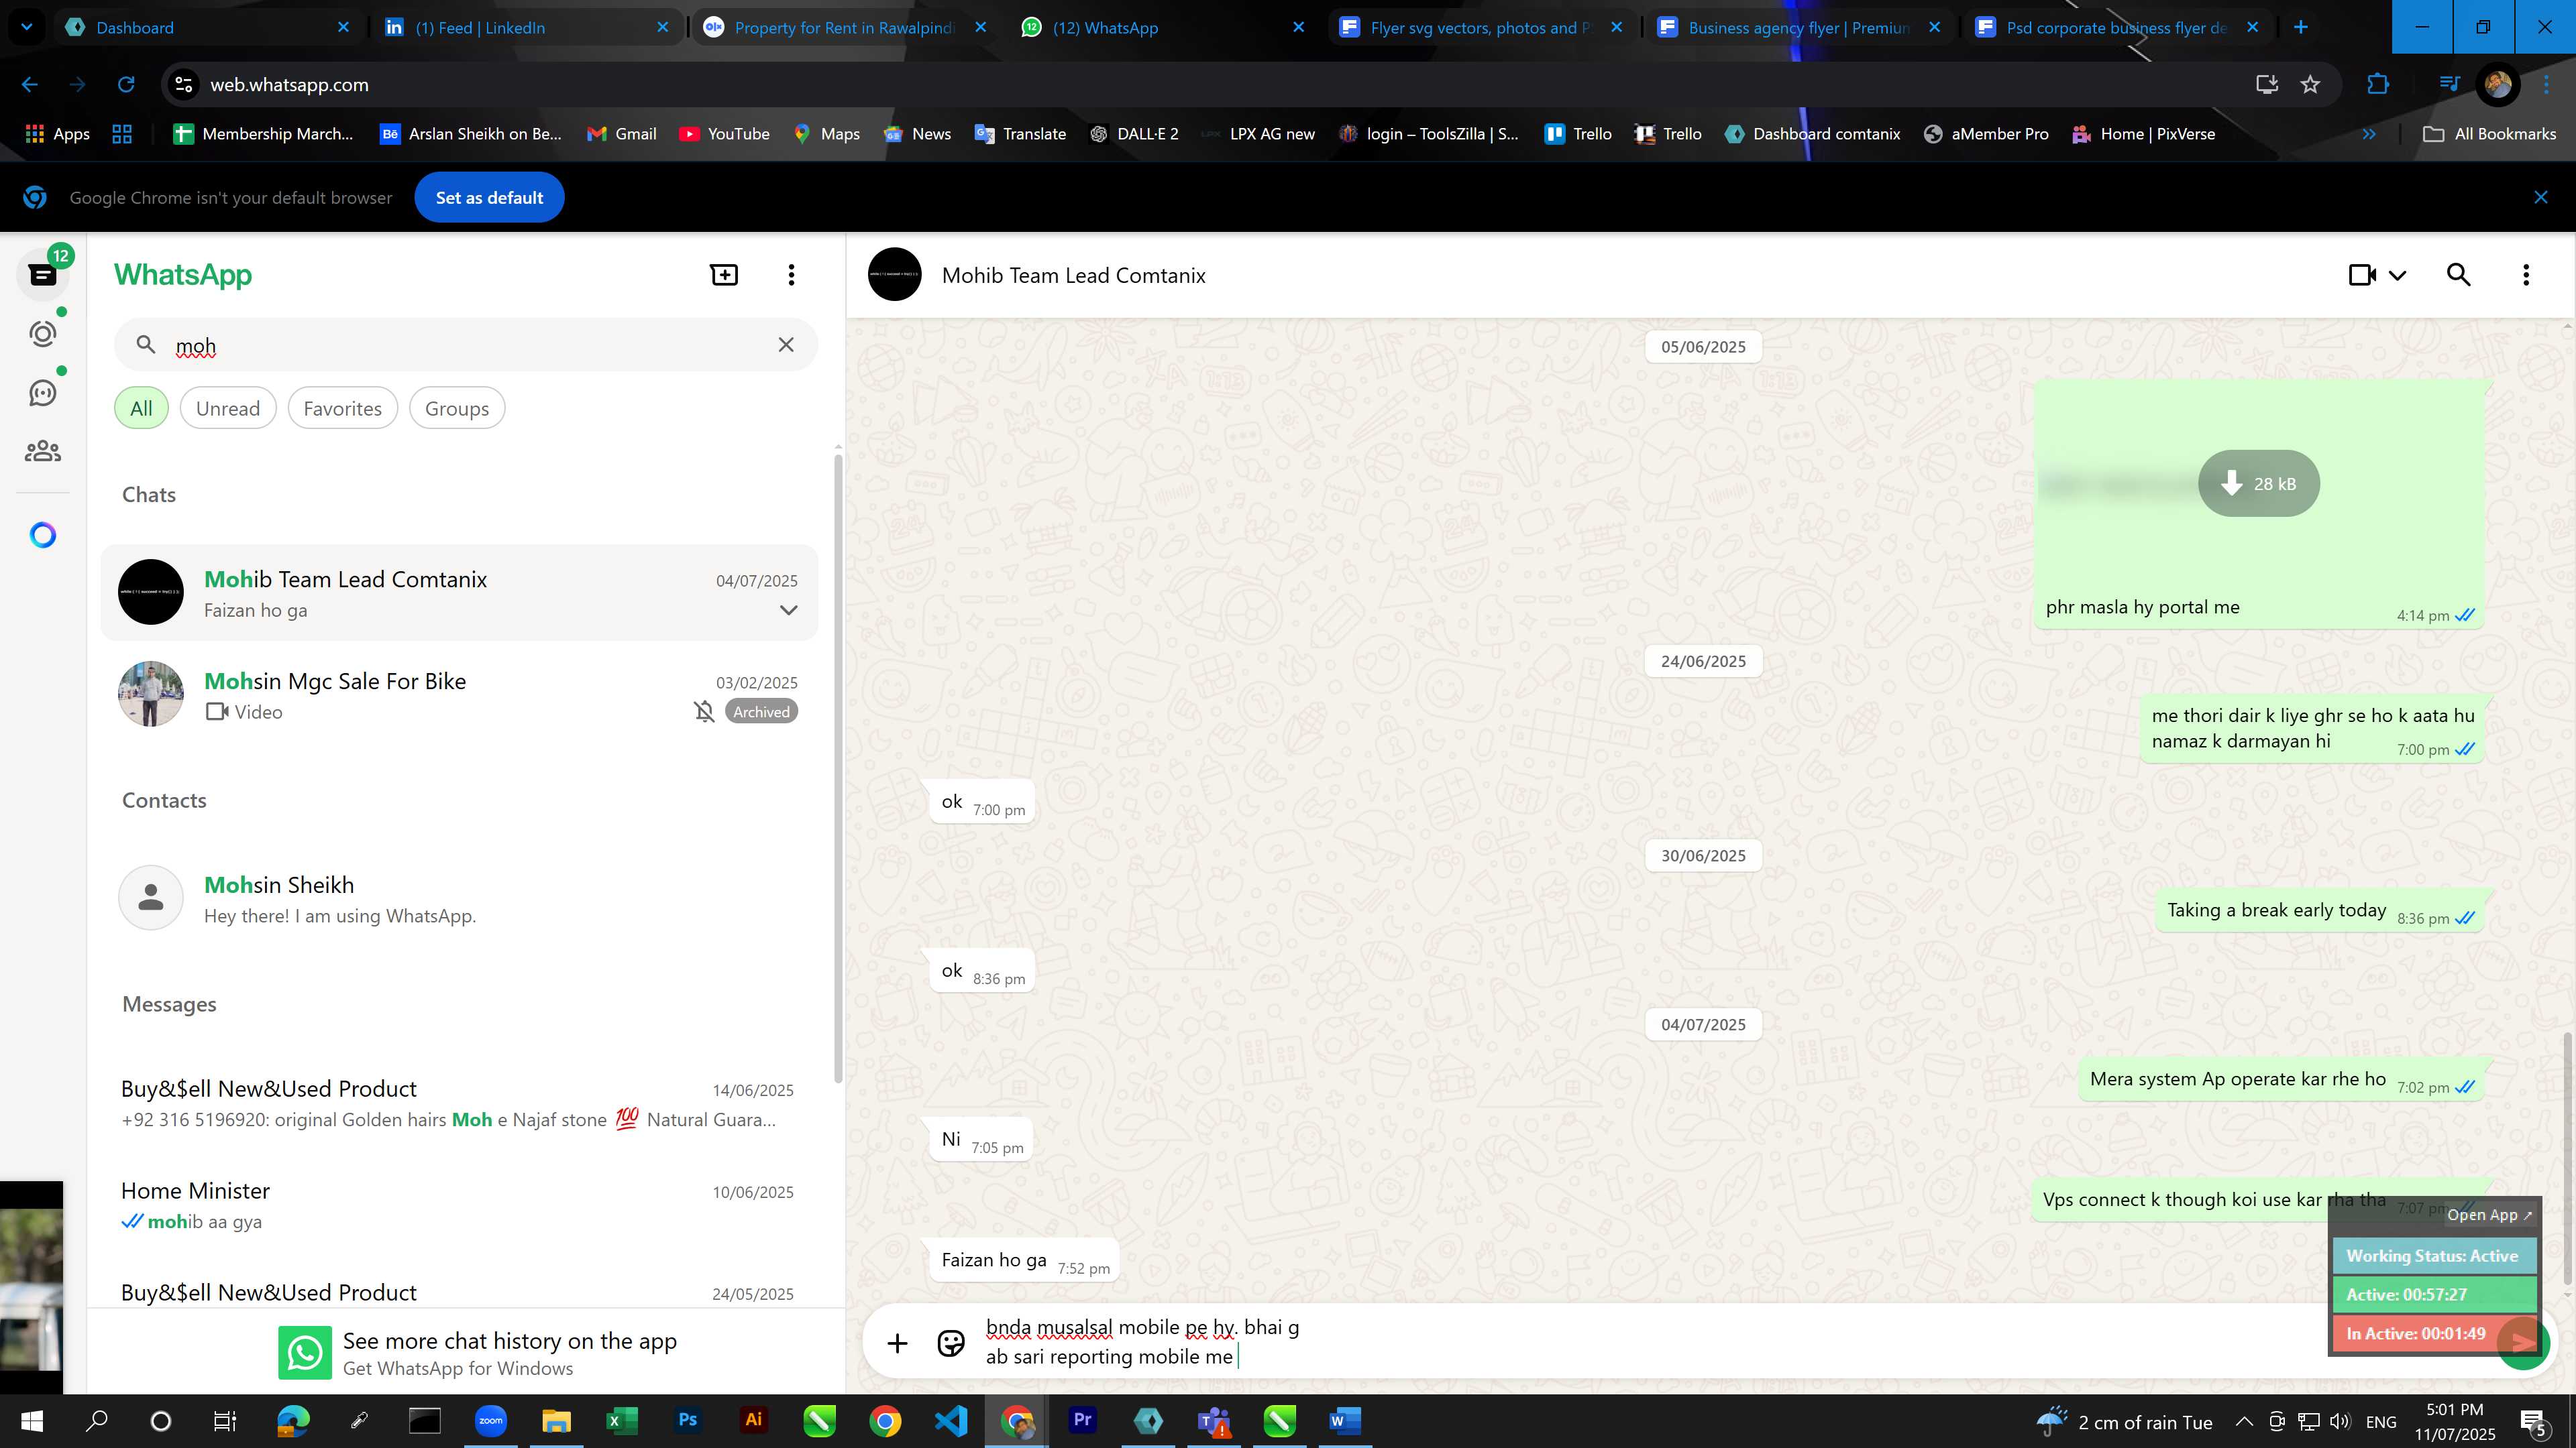Image resolution: width=2576 pixels, height=1448 pixels.
Task: Open the Windows Start menu
Action: pyautogui.click(x=31, y=1421)
